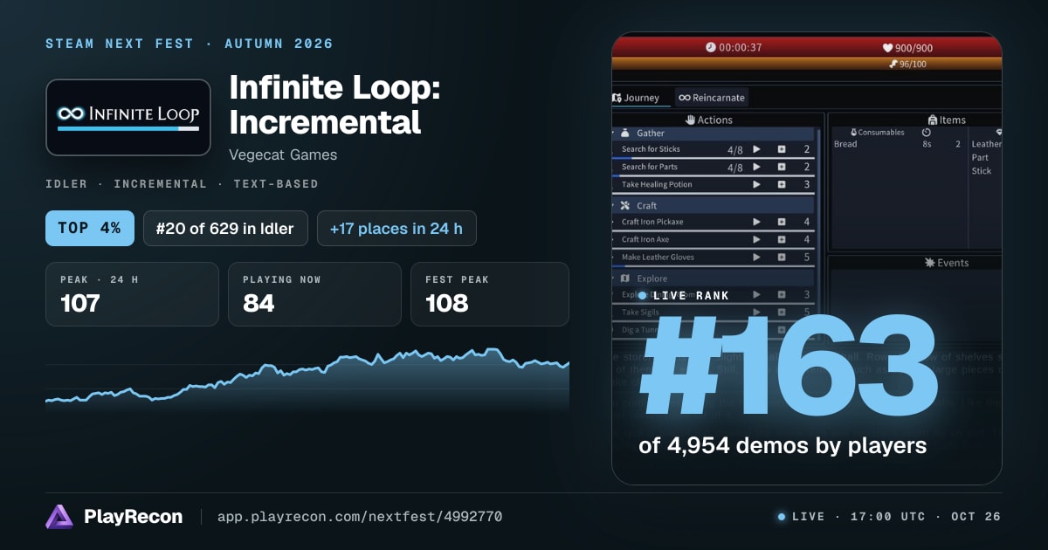
Task: Click the STEAM NEXT FEST · AUTUMN 2026 heading
Action: tap(190, 44)
